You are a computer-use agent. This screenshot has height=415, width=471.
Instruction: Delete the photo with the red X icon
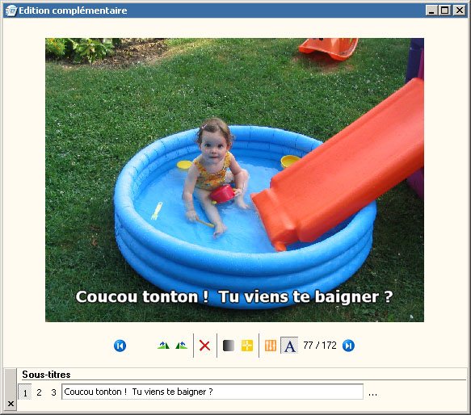click(204, 346)
